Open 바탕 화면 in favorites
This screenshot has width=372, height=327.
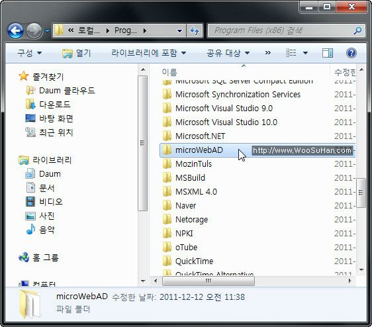(x=50, y=118)
